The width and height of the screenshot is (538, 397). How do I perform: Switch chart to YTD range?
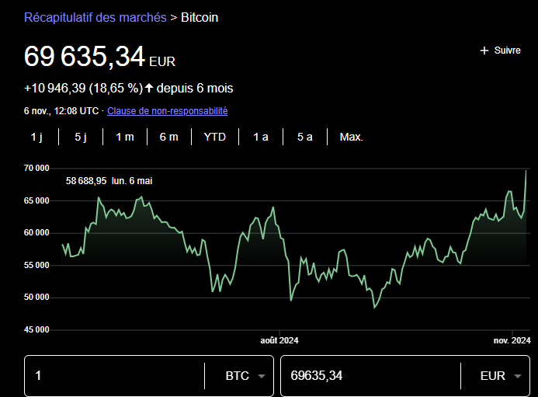point(215,137)
